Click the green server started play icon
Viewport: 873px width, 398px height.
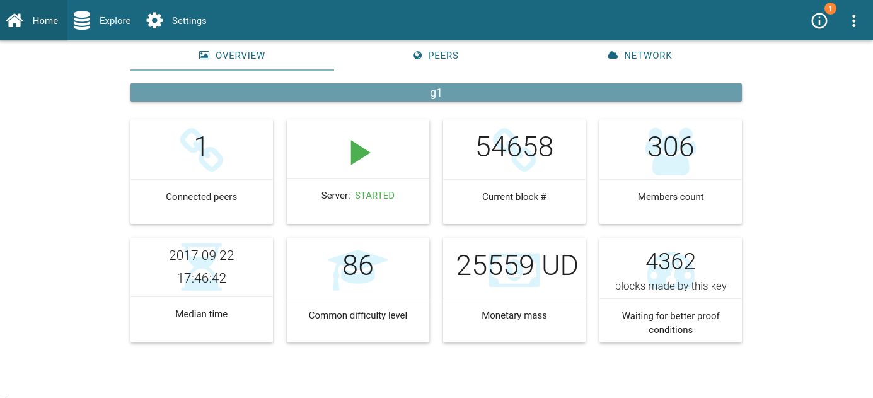(360, 153)
